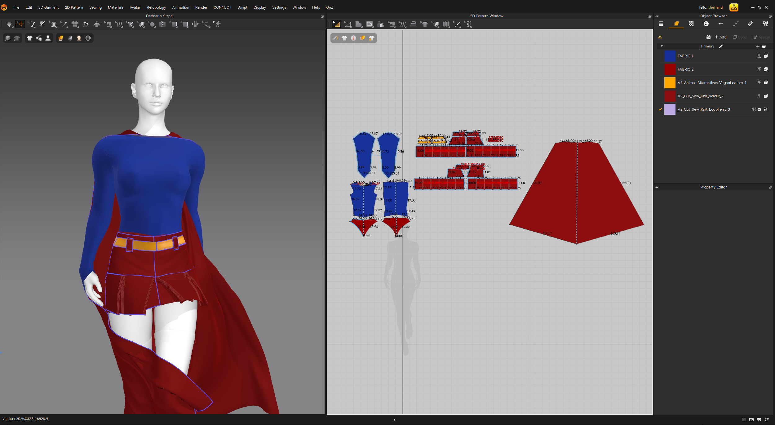Viewport: 775px width, 425px height.
Task: Rename Primary group with pencil icon
Action: [721, 46]
